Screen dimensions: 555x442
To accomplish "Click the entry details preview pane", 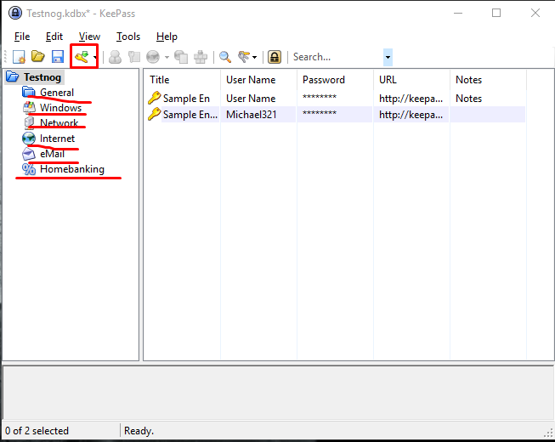I will [x=278, y=393].
